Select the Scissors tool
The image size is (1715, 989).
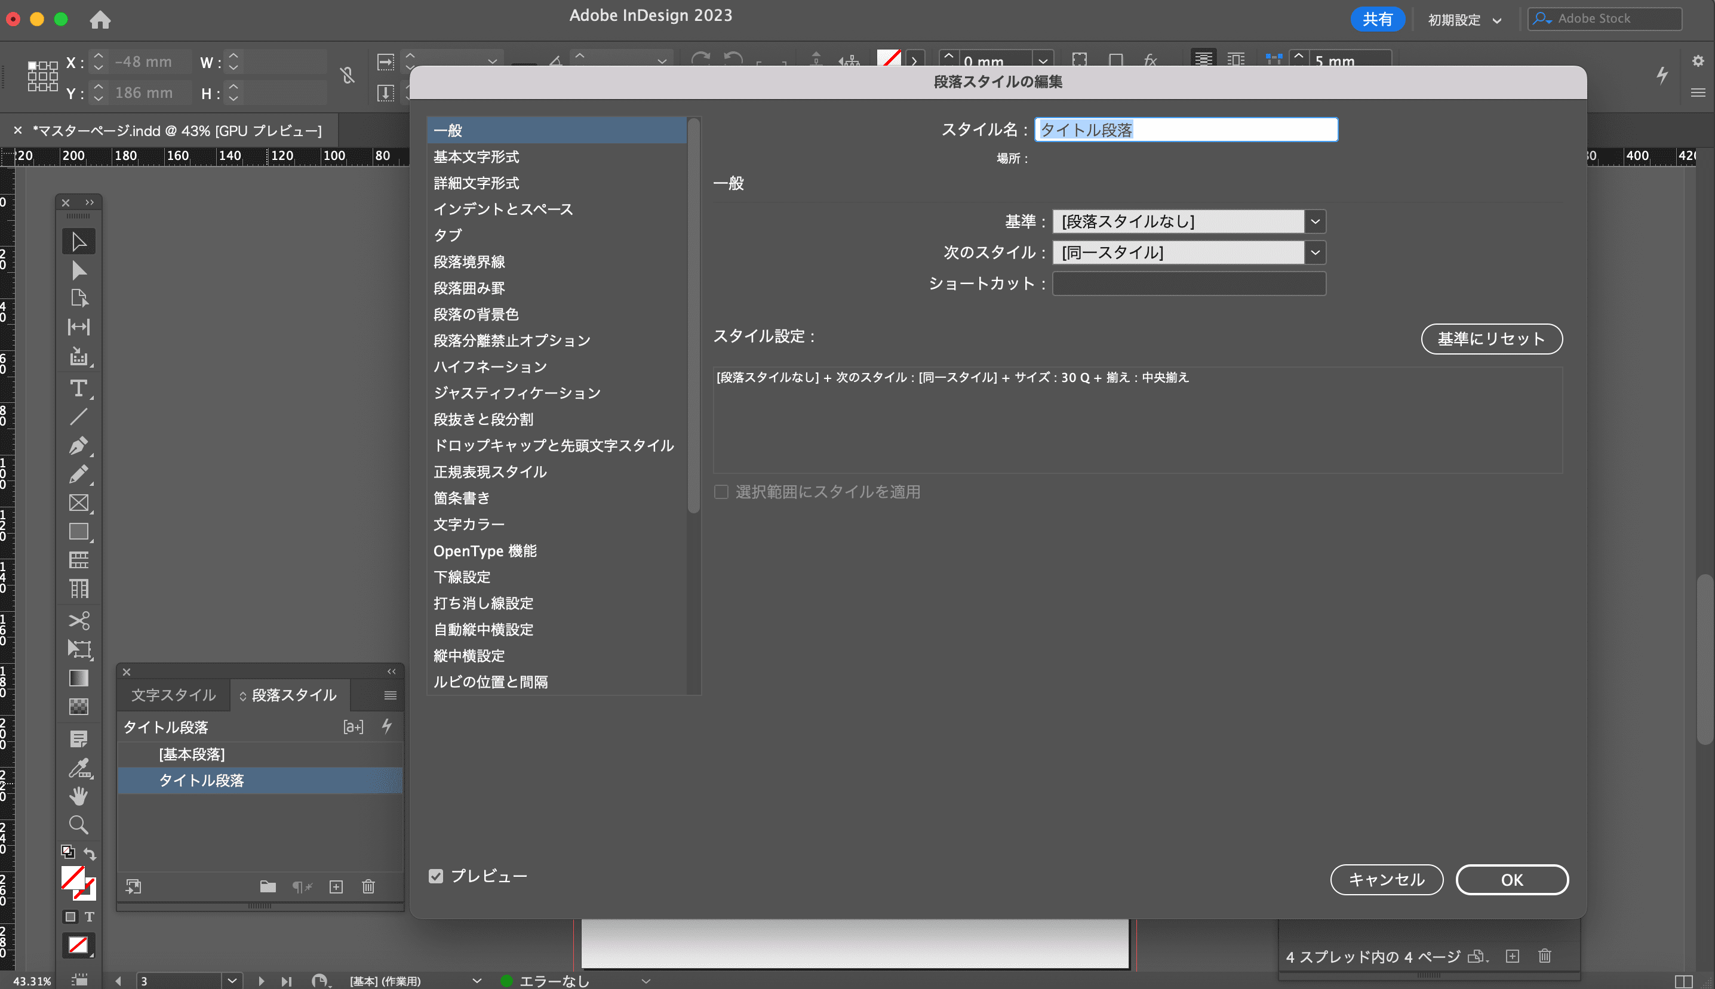(79, 621)
